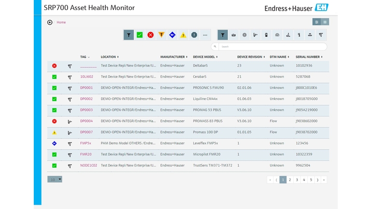Click device-type icon in FMR20 row
The height and width of the screenshot is (209, 372).
pos(70,155)
